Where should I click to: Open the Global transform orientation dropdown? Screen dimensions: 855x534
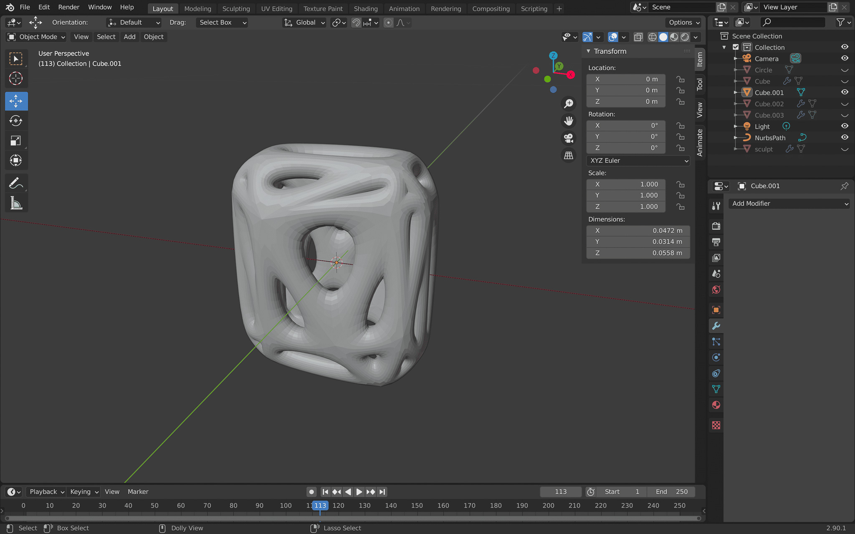pyautogui.click(x=304, y=23)
